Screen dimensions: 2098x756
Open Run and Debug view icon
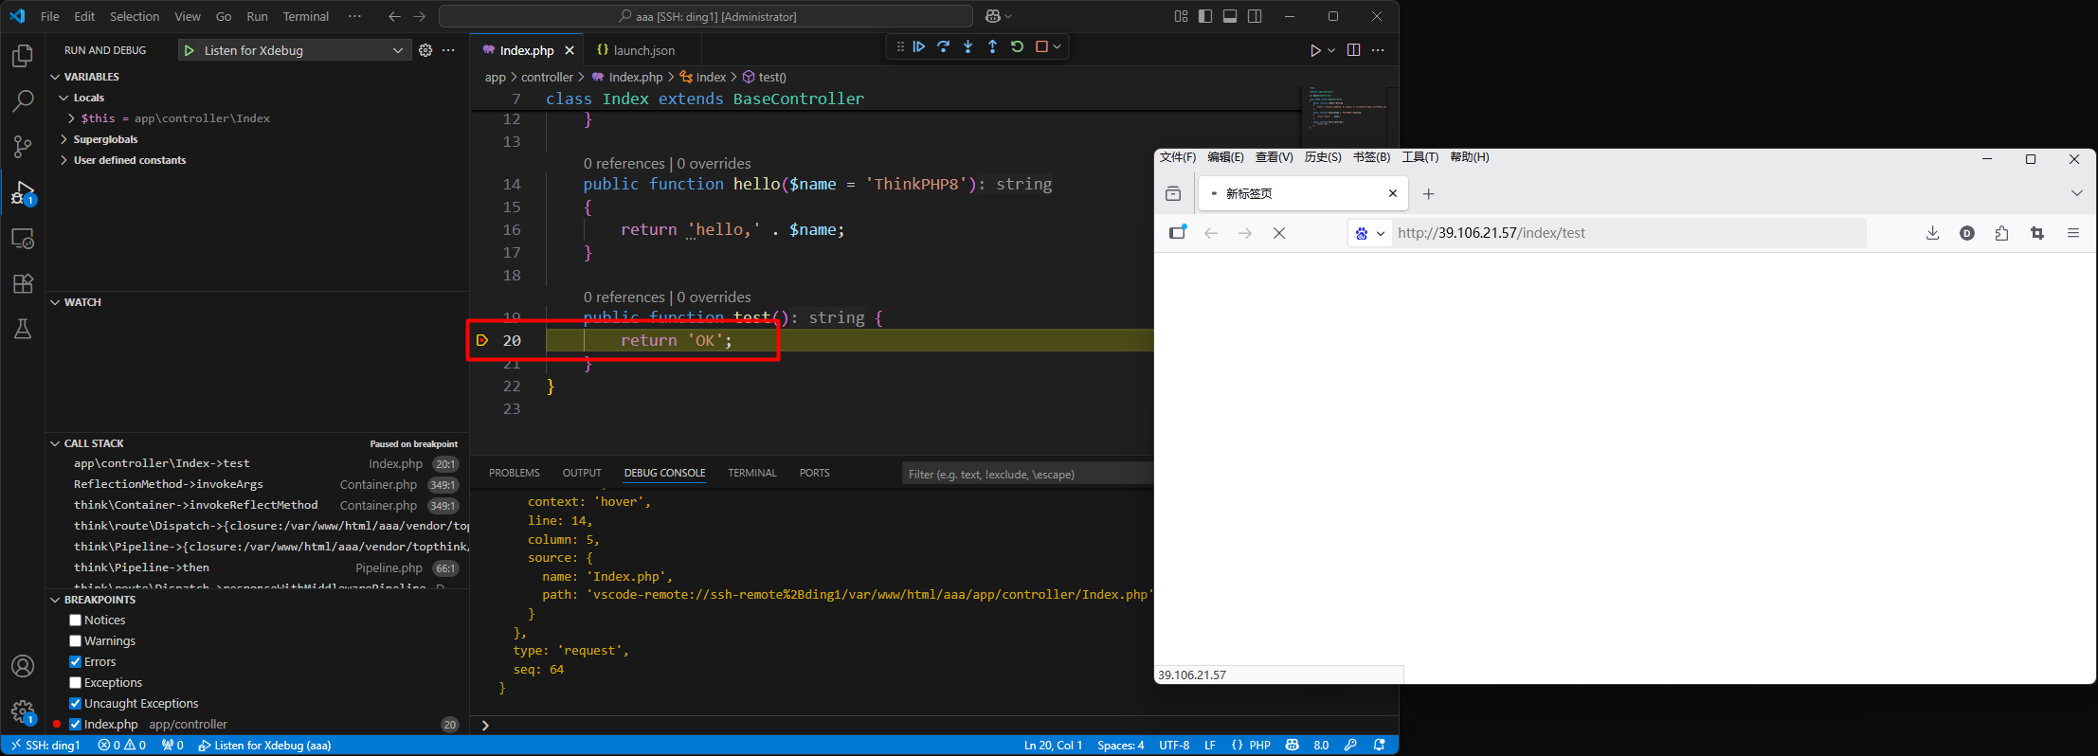23,193
